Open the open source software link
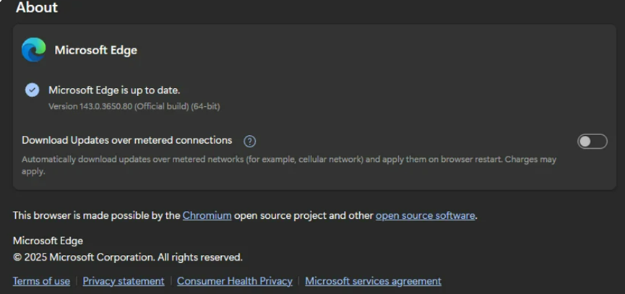625x294 pixels. point(425,215)
